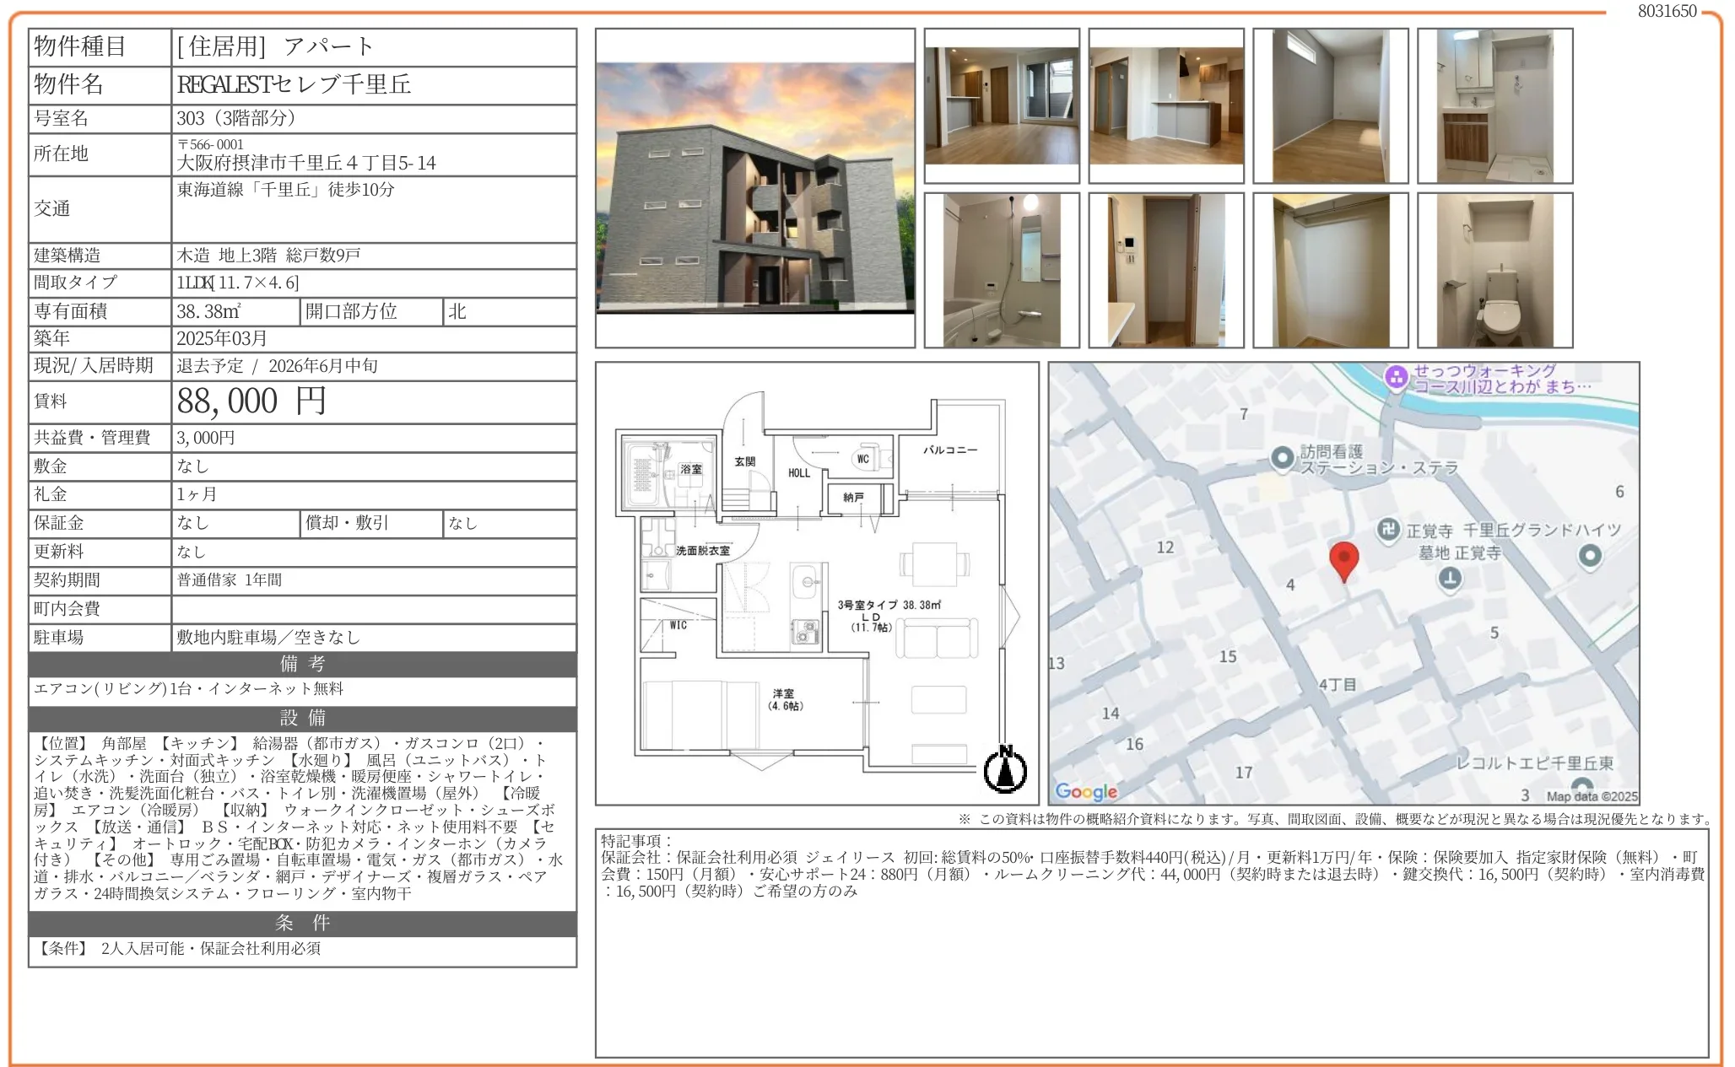Click the 千里丘グランドハイツ map marker
The height and width of the screenshot is (1067, 1735).
pos(1590,556)
